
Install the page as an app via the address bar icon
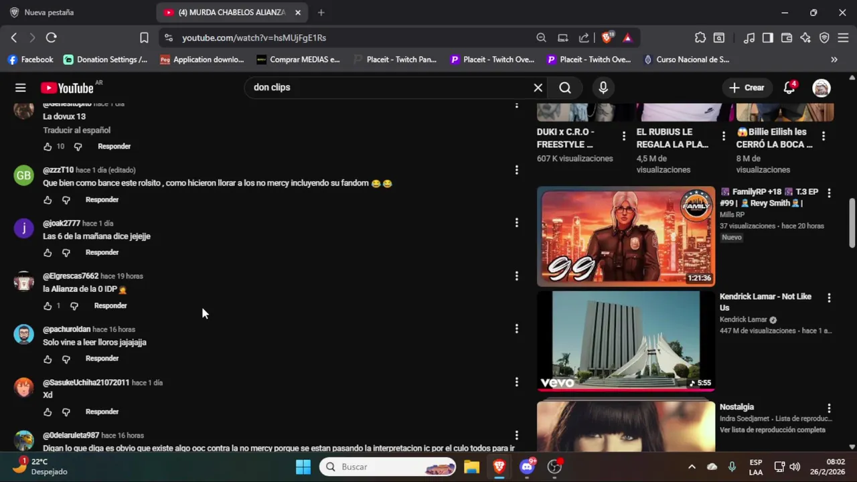[x=563, y=37]
